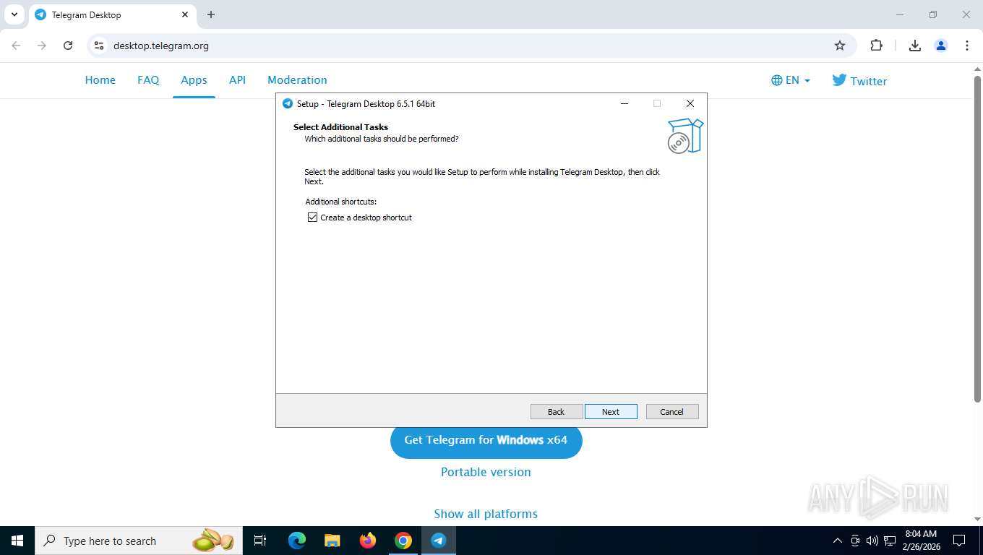Click Back in the Setup dialog
983x555 pixels.
click(556, 412)
